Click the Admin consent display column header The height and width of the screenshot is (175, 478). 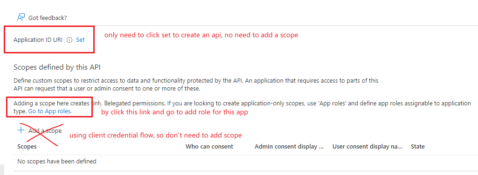pos(289,147)
